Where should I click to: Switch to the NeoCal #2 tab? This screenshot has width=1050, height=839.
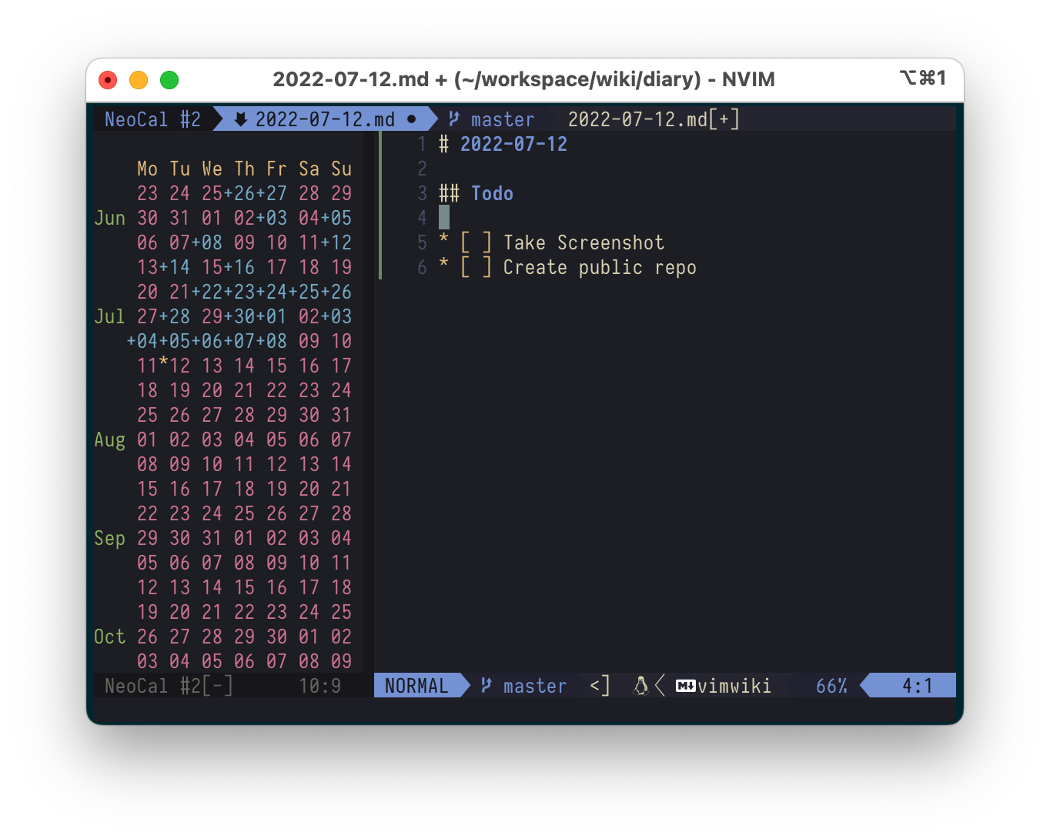pyautogui.click(x=152, y=119)
